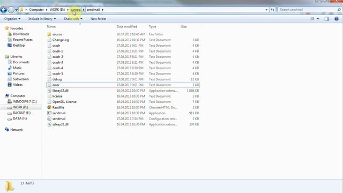Select the sendmail Configuration settings icon
The width and height of the screenshot is (343, 193).
(49, 119)
